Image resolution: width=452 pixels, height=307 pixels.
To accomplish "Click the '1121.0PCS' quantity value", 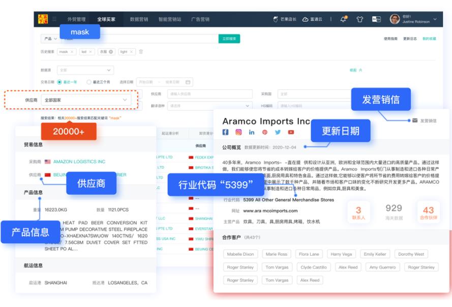I will (x=118, y=210).
